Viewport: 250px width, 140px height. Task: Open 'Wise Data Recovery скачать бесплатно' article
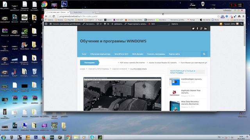(x=190, y=103)
